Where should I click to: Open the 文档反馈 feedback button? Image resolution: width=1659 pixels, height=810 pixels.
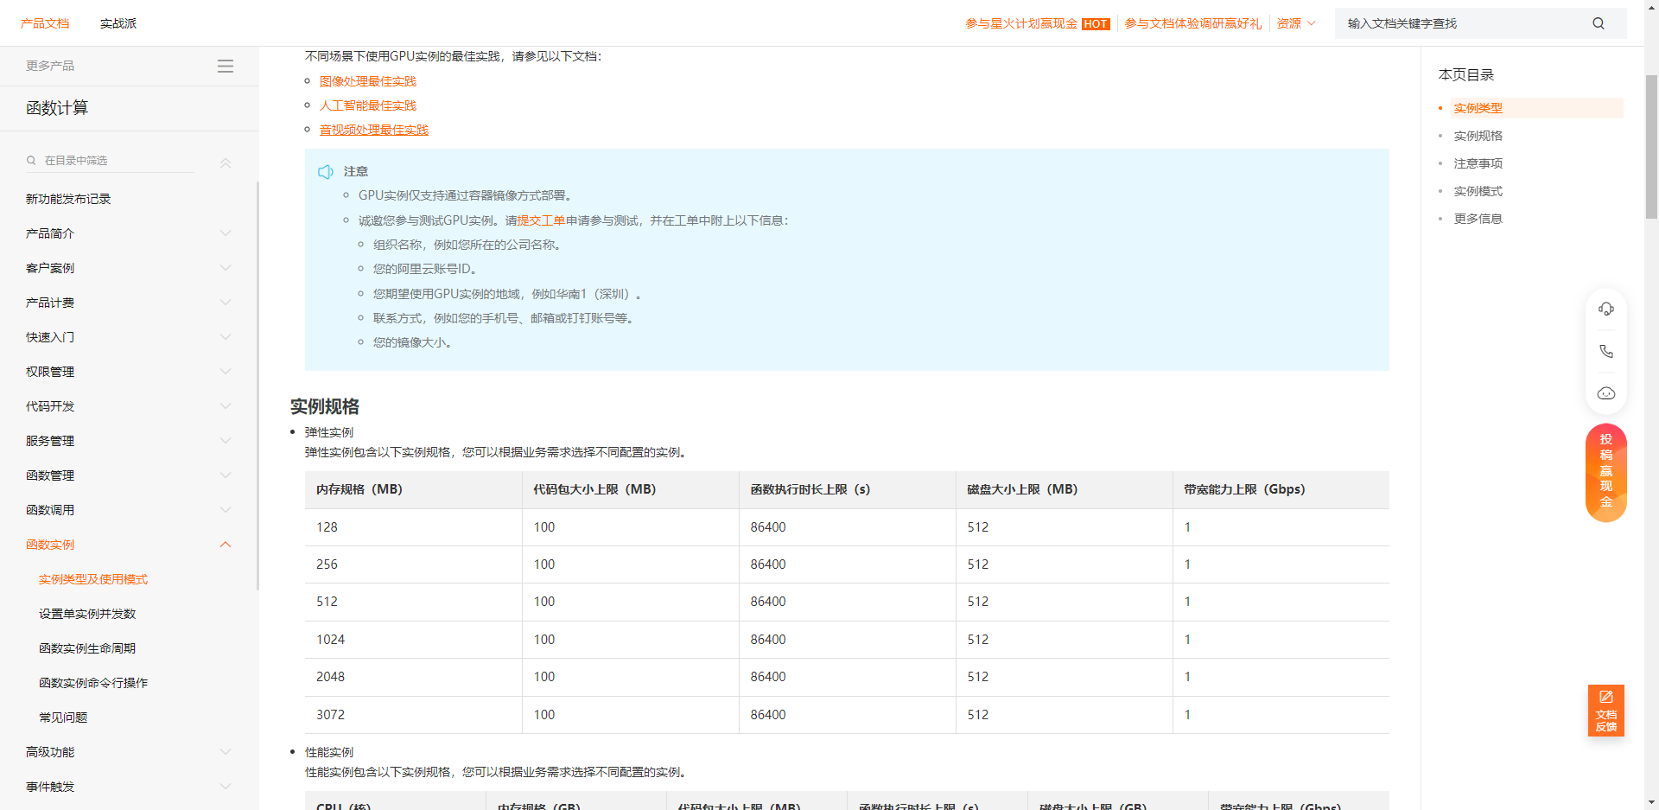(1606, 711)
